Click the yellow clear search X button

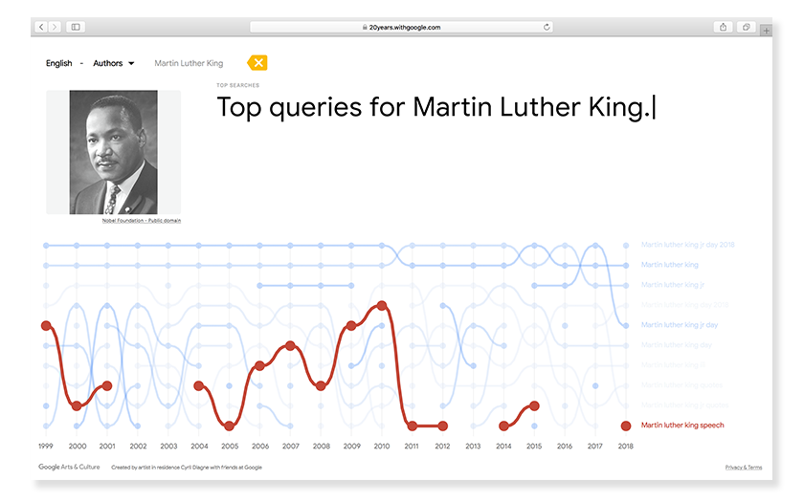[258, 63]
